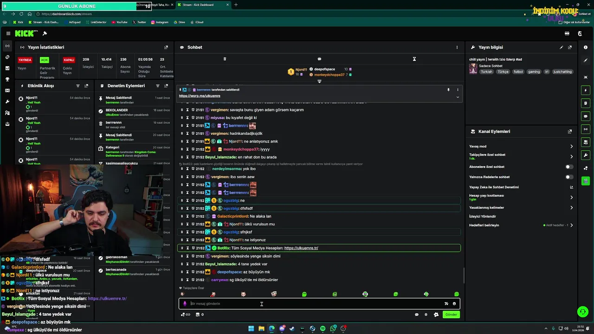Viewport: 594px width, 334px height.
Task: Click the moderator hammer icon beside Kick logo
Action: [x=45, y=33]
